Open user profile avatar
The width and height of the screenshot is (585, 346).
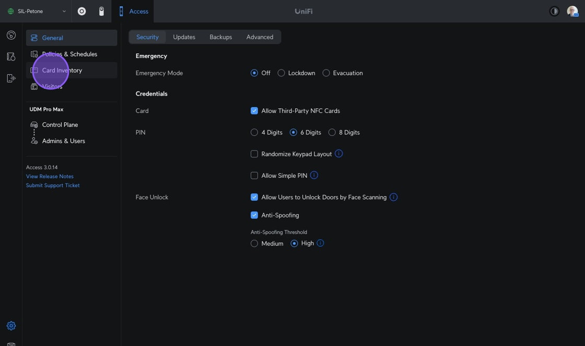tap(572, 11)
